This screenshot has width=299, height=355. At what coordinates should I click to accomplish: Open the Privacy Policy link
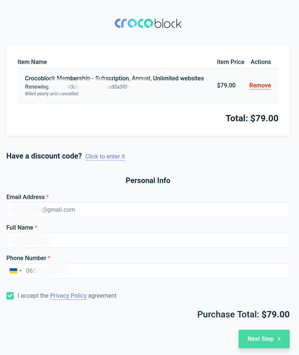(x=68, y=296)
